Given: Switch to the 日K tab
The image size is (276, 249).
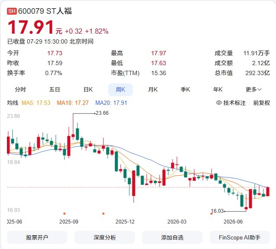Looking at the screenshot, I should [88, 90].
